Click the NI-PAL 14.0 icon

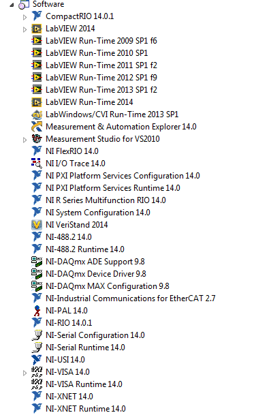37,311
